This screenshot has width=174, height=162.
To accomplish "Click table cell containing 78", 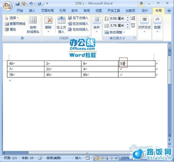I will pyautogui.click(x=26, y=74).
